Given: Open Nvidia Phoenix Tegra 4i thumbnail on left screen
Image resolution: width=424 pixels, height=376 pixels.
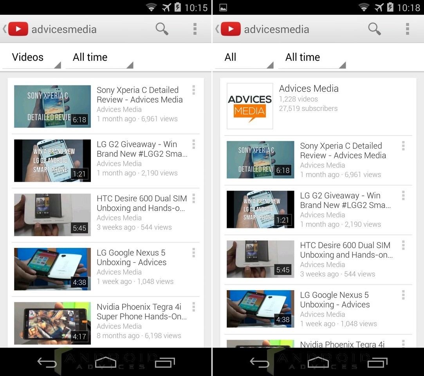Looking at the screenshot, I should 52,323.
